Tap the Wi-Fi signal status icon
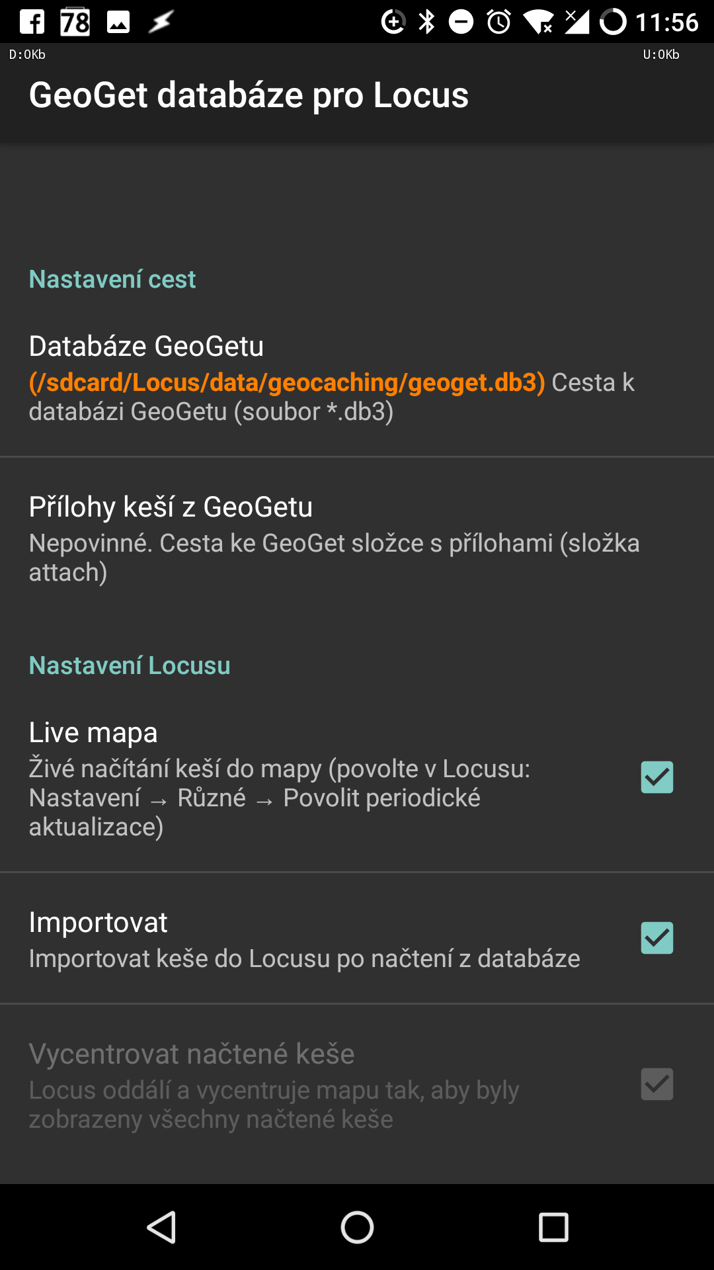Image resolution: width=714 pixels, height=1270 pixels. coord(538,22)
